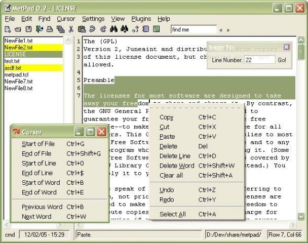The image size is (308, 243).
Task: Click the dashed tear-off line of the context menu
Action: click(197, 107)
